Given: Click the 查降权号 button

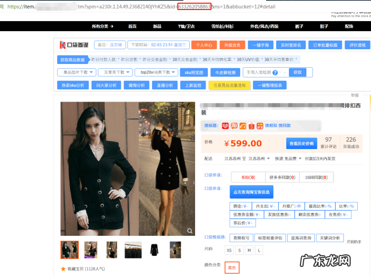Looking at the screenshot, I should pos(241,238).
